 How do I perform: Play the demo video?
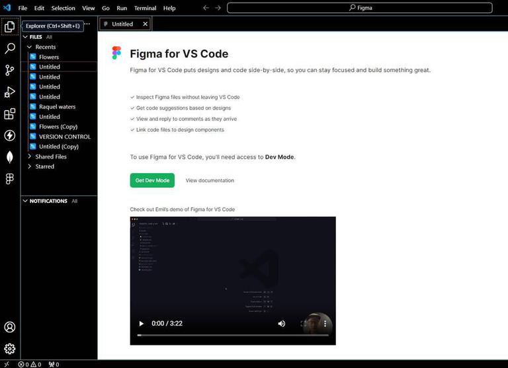click(142, 323)
